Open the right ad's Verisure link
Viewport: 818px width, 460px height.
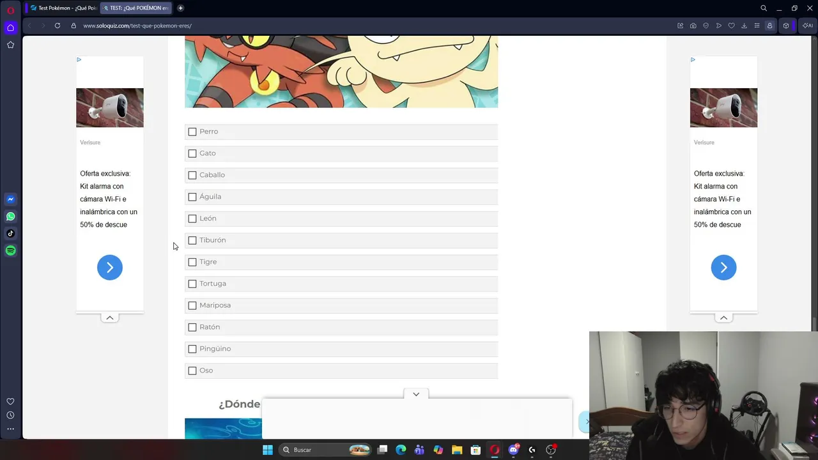pyautogui.click(x=704, y=142)
